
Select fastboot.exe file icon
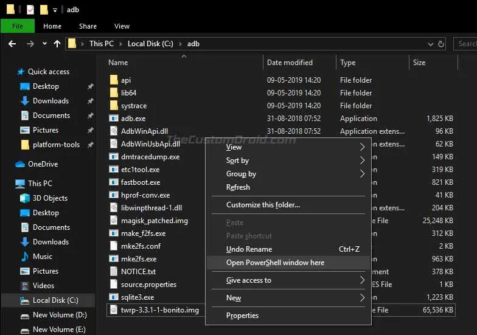(x=114, y=182)
